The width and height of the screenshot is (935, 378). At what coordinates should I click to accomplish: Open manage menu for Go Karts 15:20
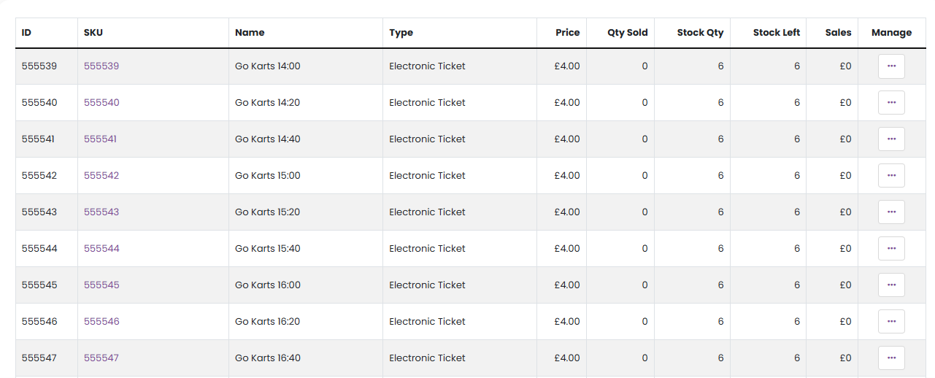[x=891, y=212]
